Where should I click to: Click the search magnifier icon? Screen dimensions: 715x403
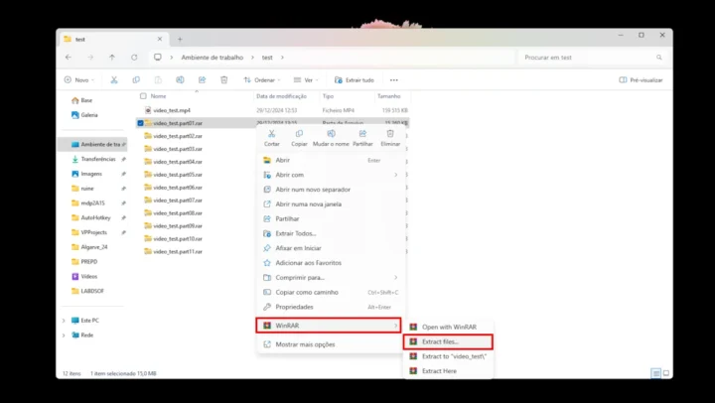coord(659,58)
